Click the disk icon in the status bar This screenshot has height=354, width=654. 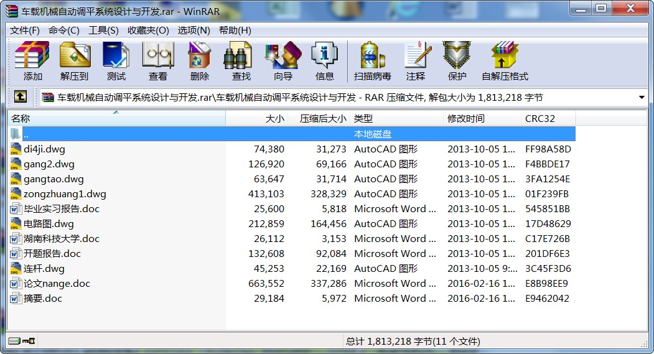click(14, 341)
